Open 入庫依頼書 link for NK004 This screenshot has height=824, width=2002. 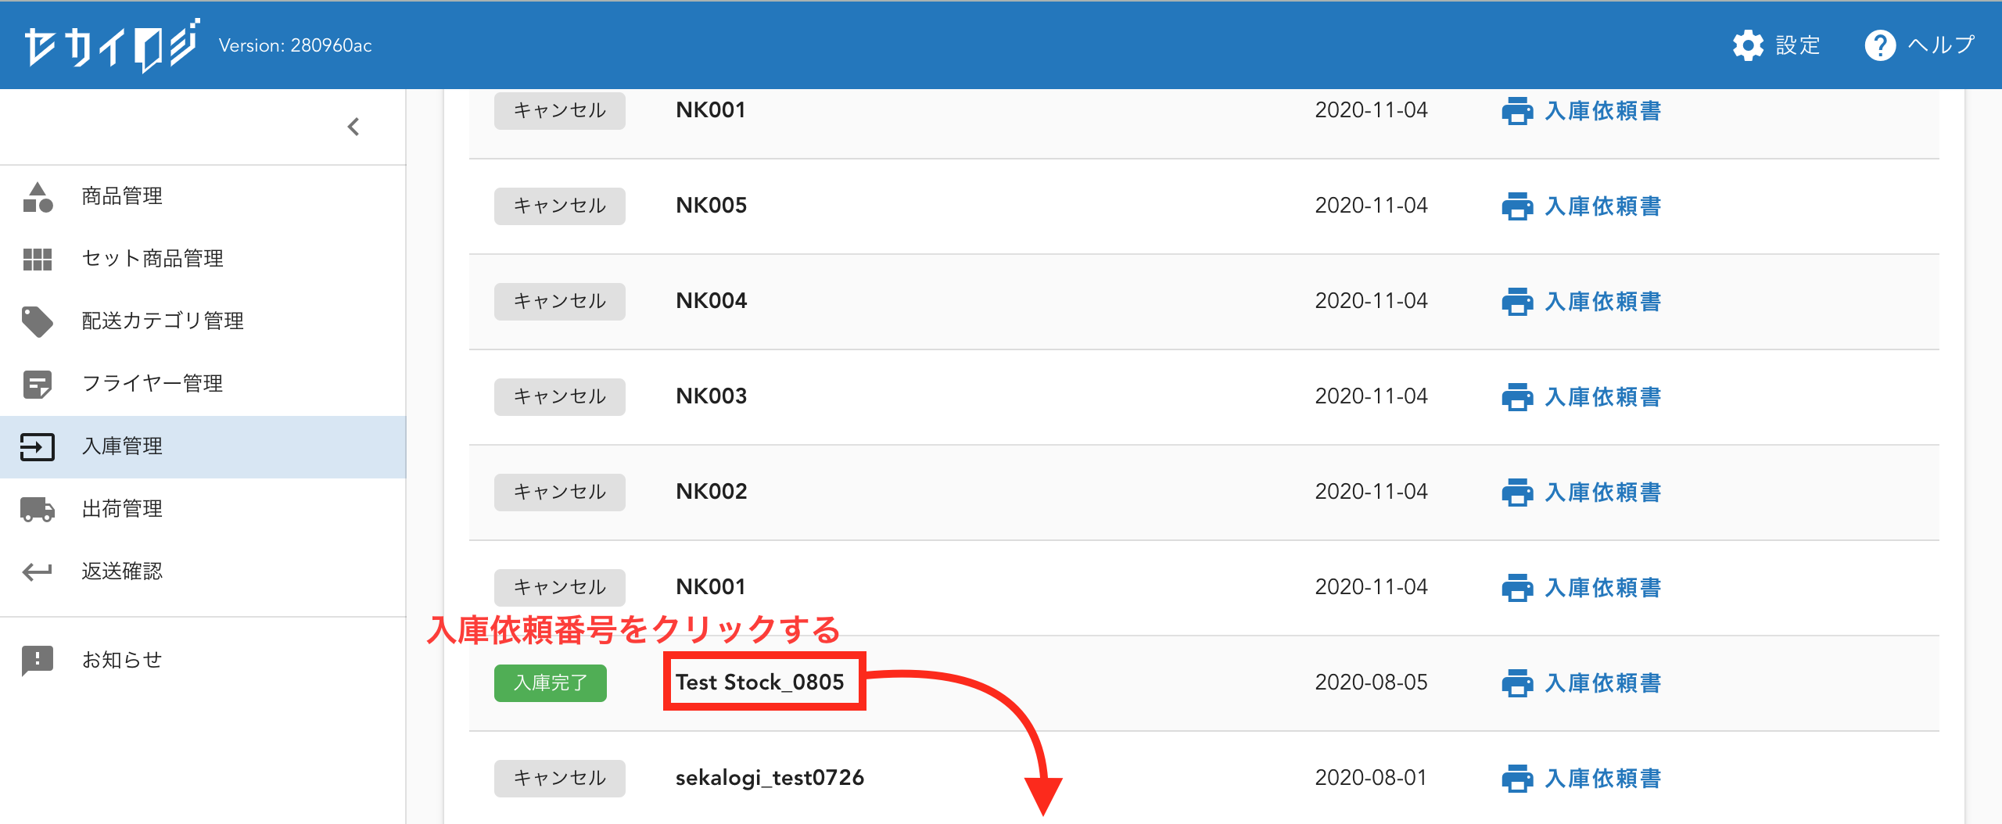click(x=1602, y=302)
